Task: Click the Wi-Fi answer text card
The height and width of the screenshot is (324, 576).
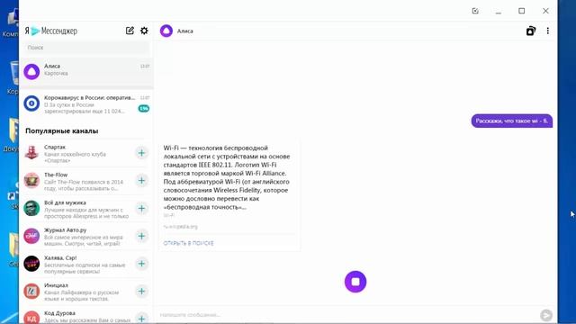Action: click(229, 195)
